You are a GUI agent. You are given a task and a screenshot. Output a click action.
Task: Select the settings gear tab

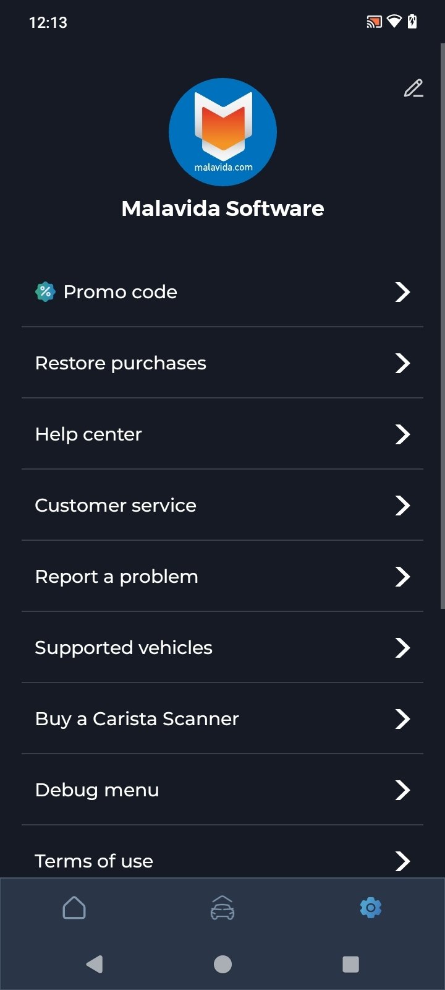(370, 908)
